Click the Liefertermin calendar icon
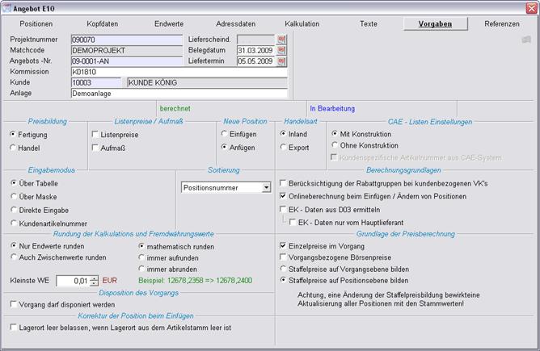Screen dimensions: 540x351 click(x=282, y=61)
